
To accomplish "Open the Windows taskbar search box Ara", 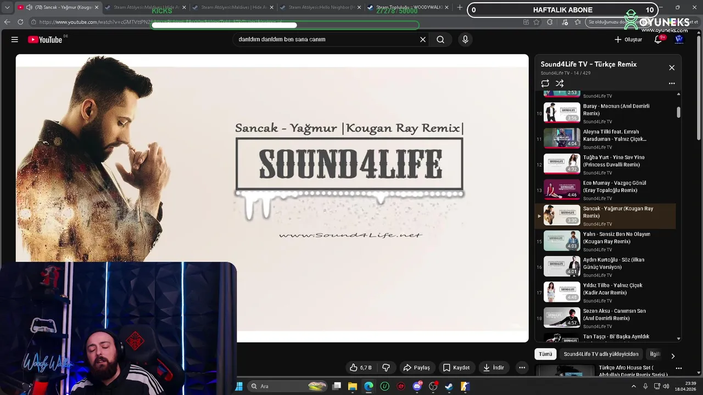I will (x=287, y=386).
